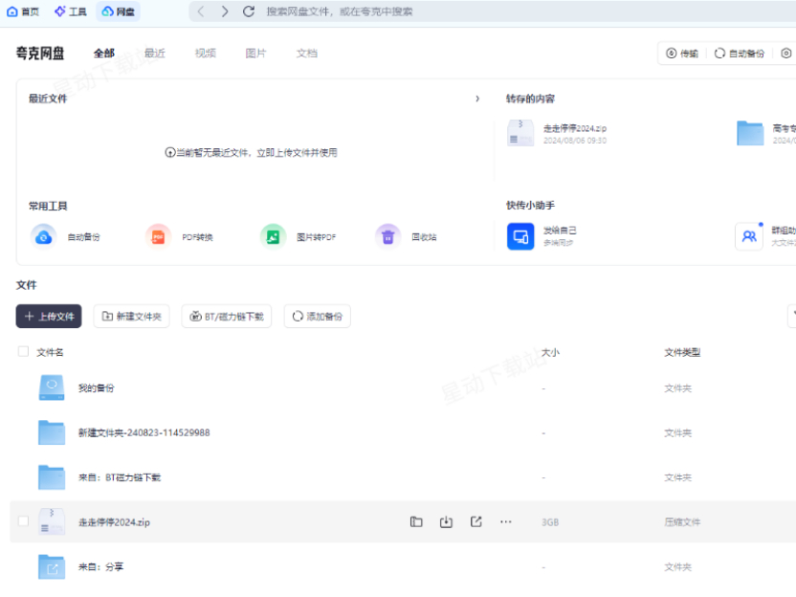
Task: Click the 添加备份 button
Action: 318,317
